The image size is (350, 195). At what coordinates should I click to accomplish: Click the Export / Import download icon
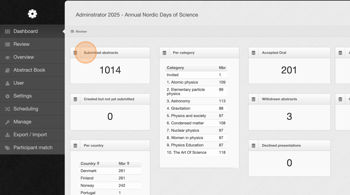(7, 135)
